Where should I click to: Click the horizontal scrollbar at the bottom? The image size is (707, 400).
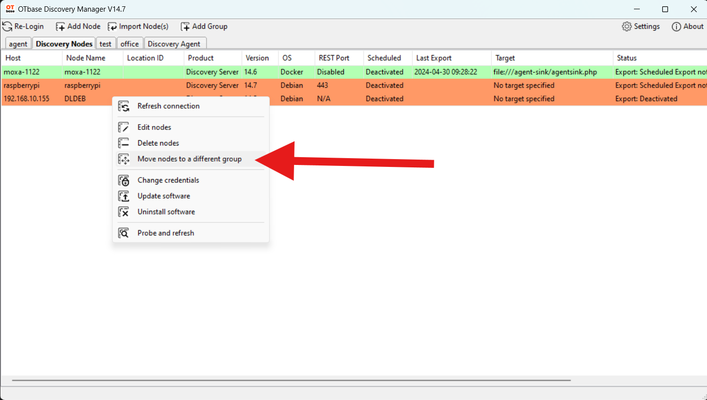[x=291, y=381]
